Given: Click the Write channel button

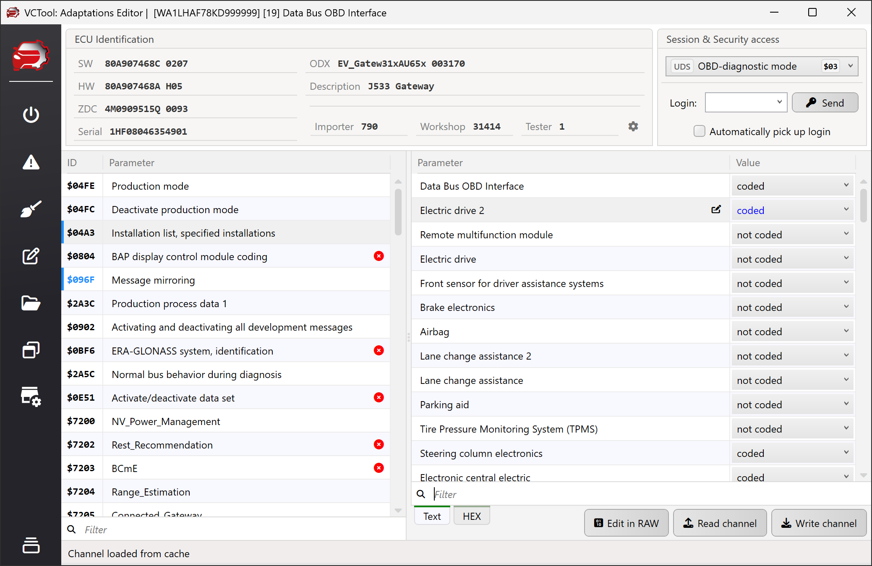Looking at the screenshot, I should point(819,523).
